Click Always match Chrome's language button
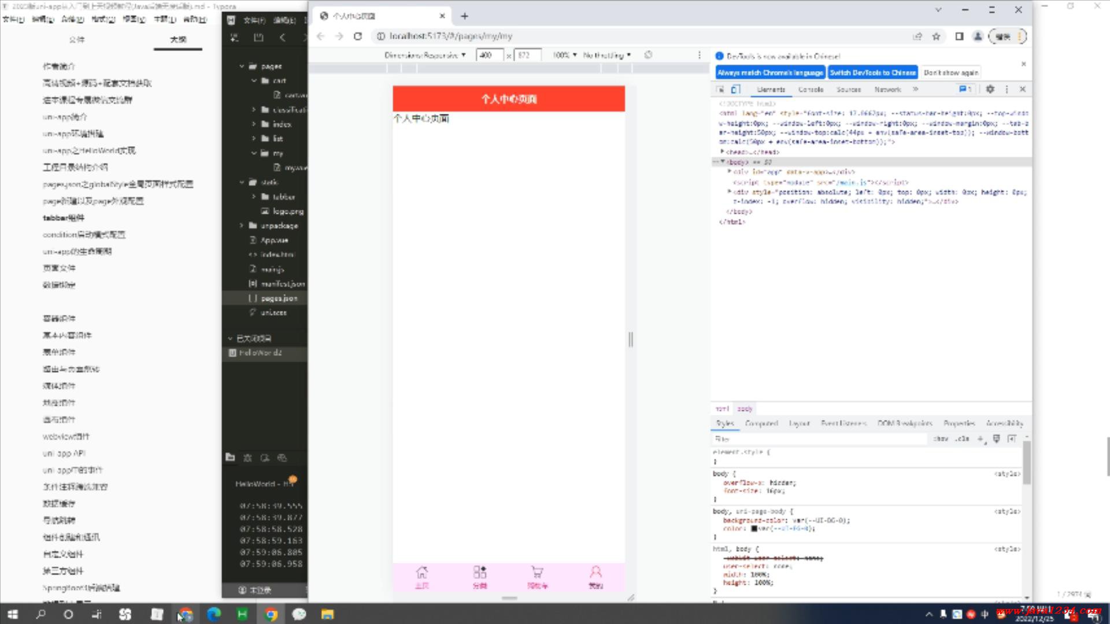The width and height of the screenshot is (1110, 624). (x=770, y=73)
